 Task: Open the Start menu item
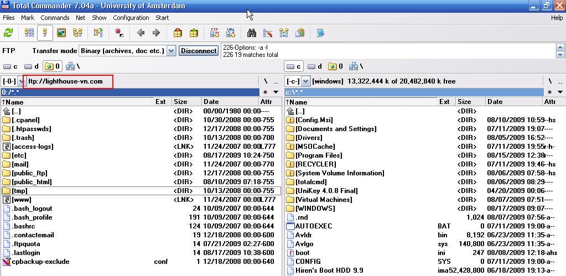(x=162, y=18)
